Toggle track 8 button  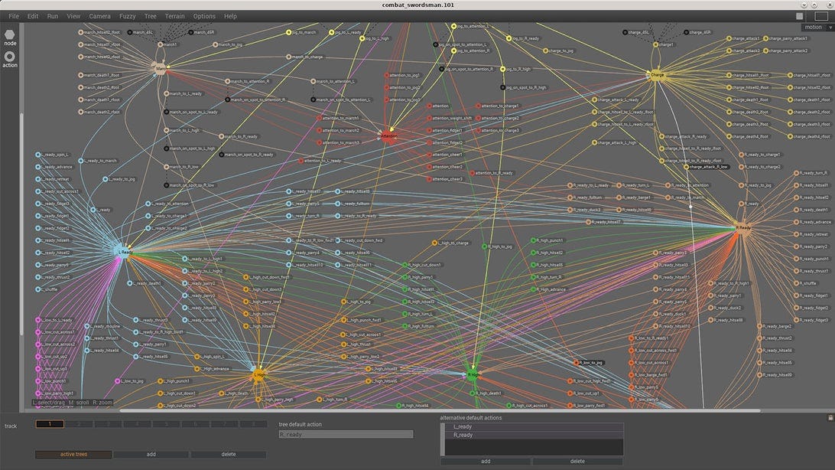tap(253, 424)
